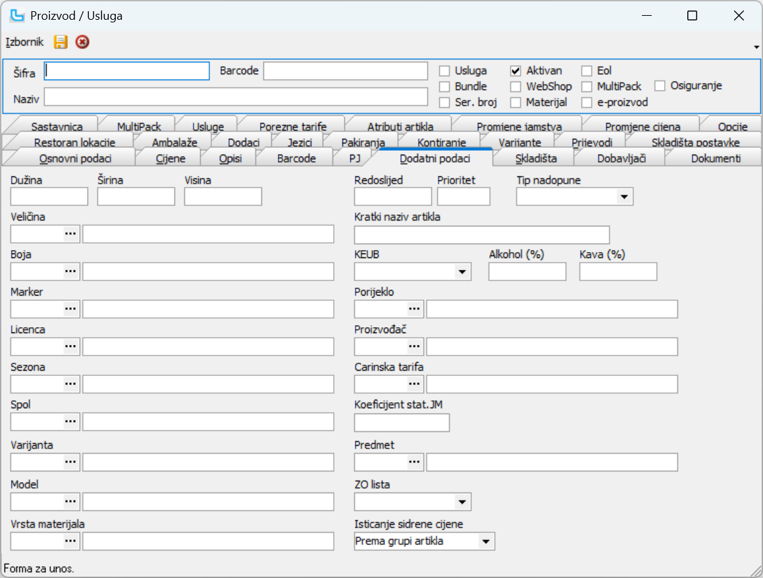
Task: Tick the WebShop checkbox
Action: pyautogui.click(x=515, y=86)
